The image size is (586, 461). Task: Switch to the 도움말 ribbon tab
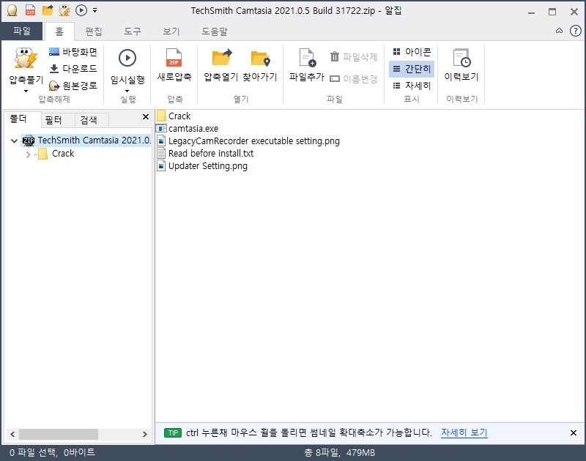(215, 31)
